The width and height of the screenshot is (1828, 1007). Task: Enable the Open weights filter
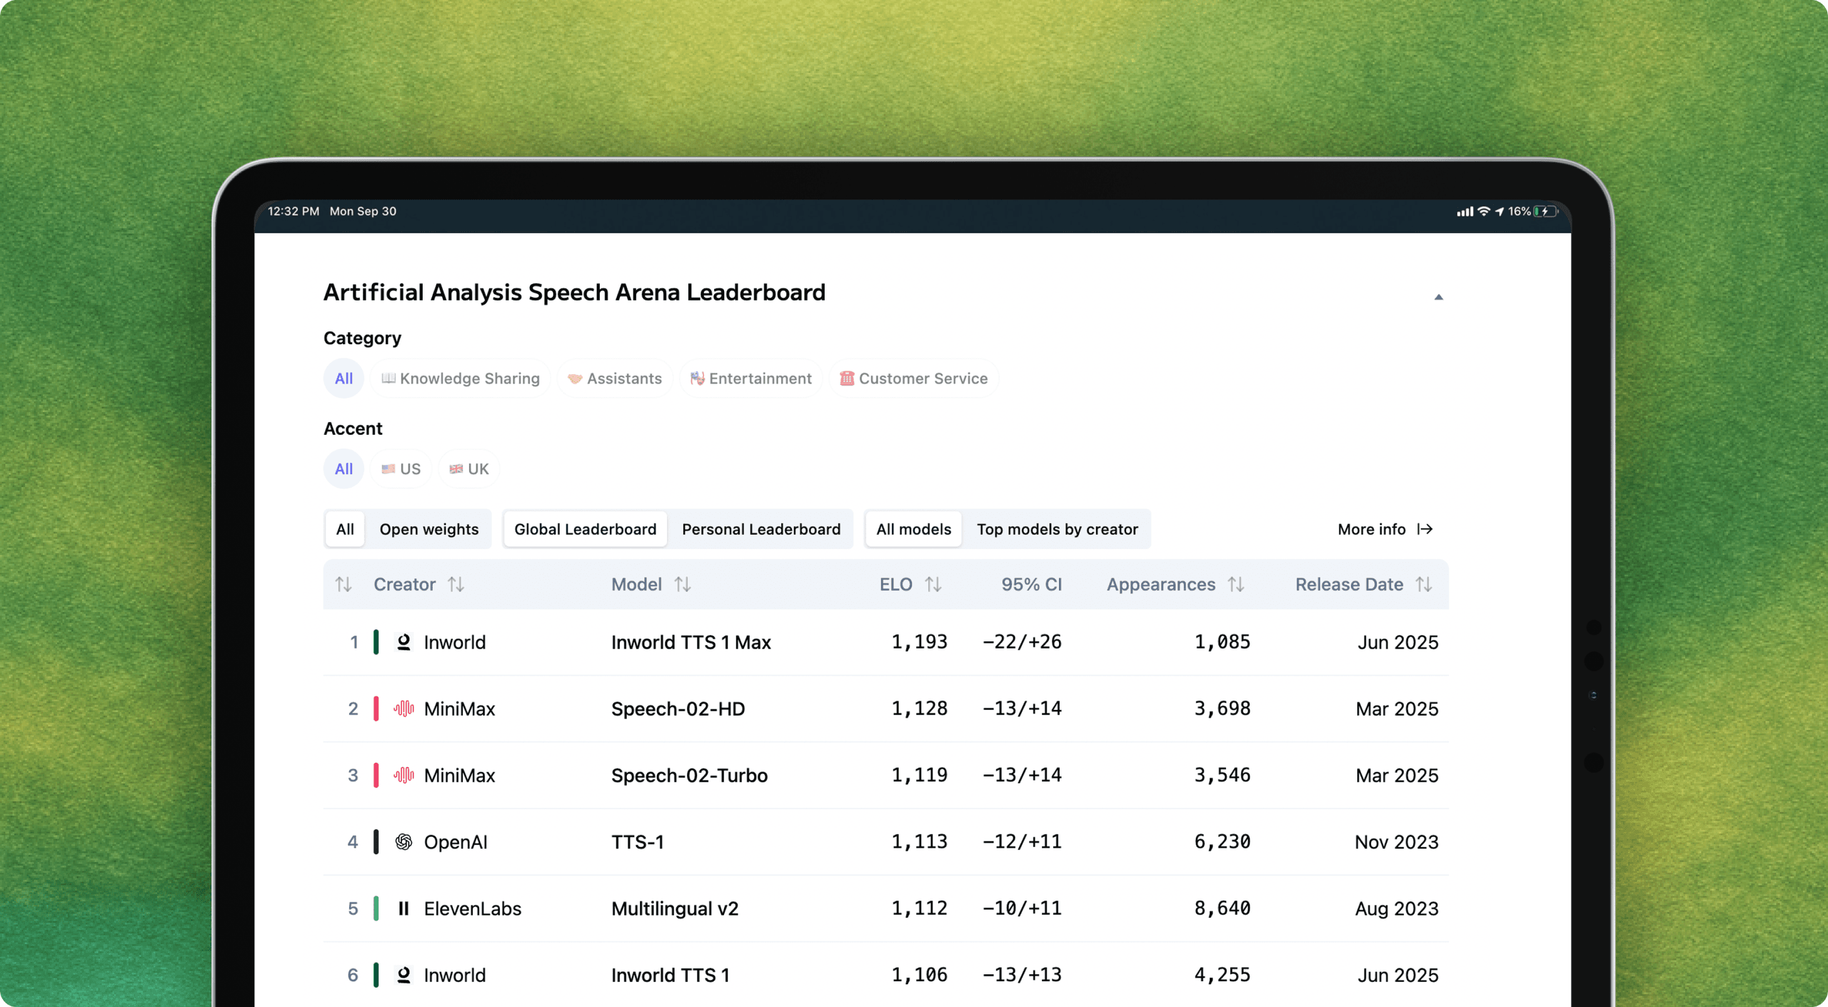pos(429,529)
